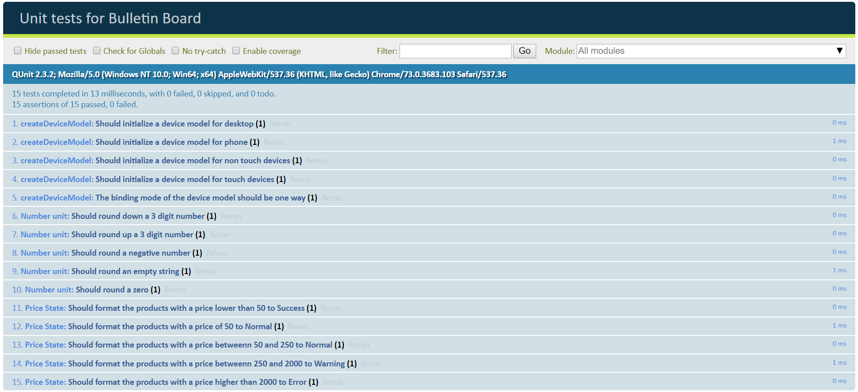Rerun the round a negative number test
The height and width of the screenshot is (392, 858).
217,253
